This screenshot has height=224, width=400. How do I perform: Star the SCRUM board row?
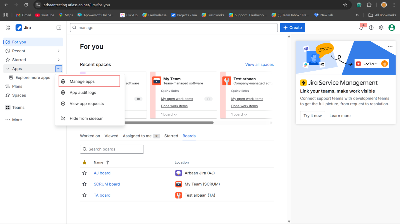coord(84,184)
